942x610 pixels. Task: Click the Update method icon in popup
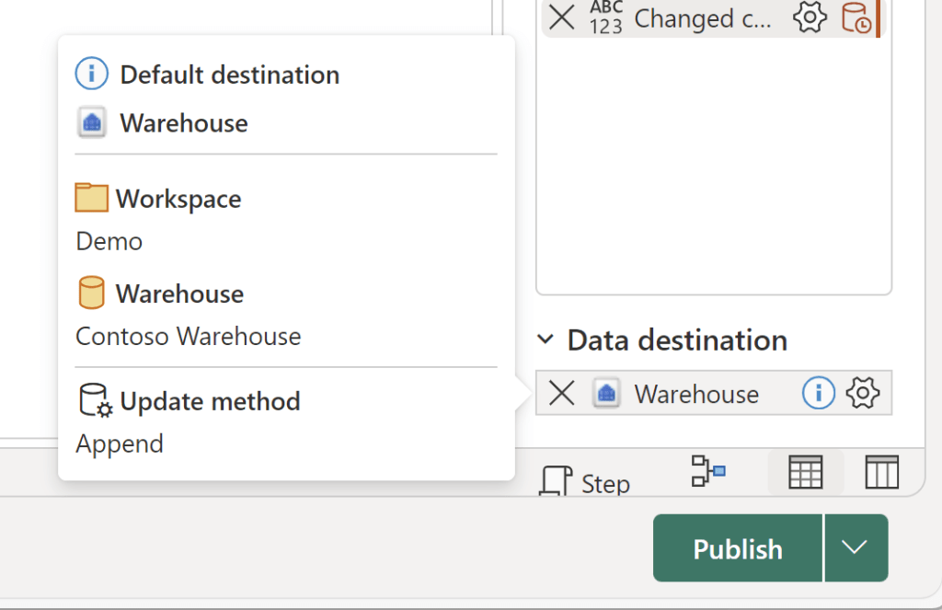(95, 401)
